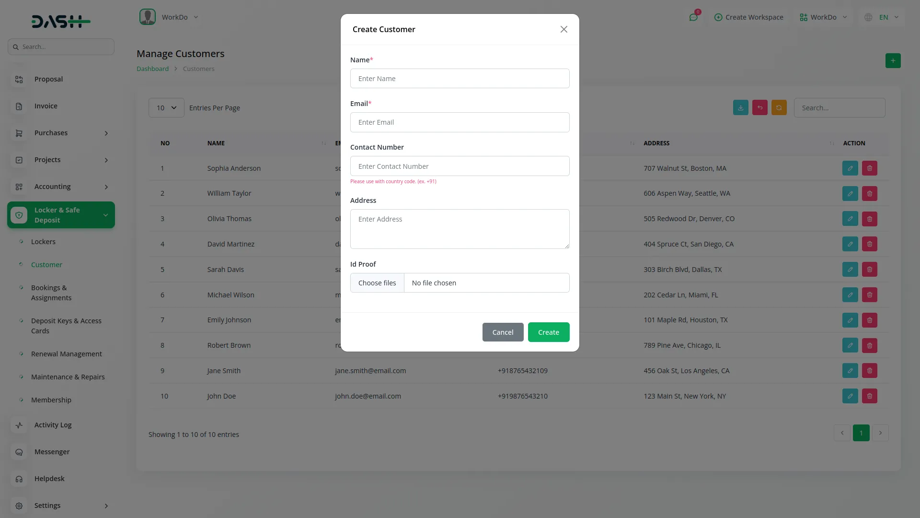This screenshot has width=920, height=518.
Task: Click the red reset filter icon
Action: click(759, 107)
